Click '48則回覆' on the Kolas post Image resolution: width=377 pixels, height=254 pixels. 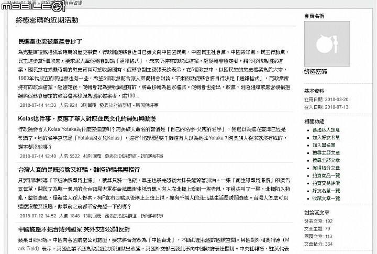(x=92, y=156)
